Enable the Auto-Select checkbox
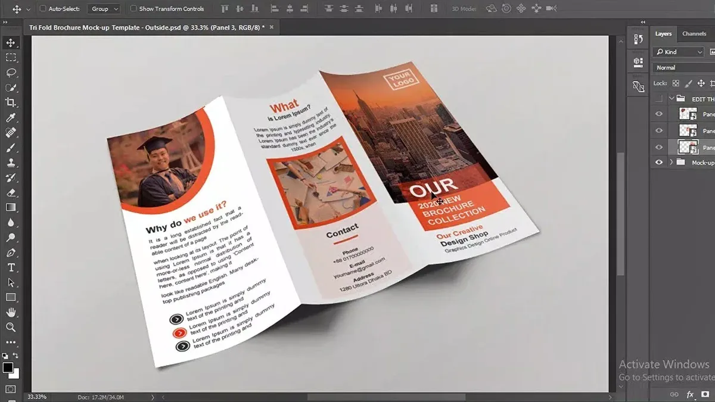Viewport: 715px width, 402px height. [x=43, y=9]
